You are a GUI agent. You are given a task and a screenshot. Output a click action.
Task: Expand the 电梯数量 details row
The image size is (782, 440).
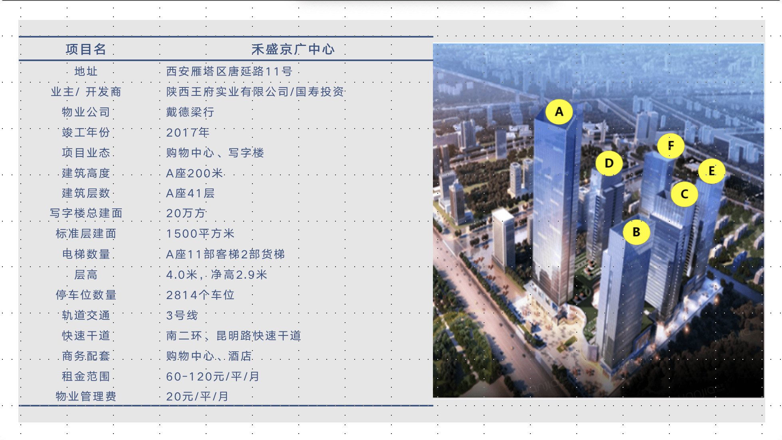click(226, 254)
